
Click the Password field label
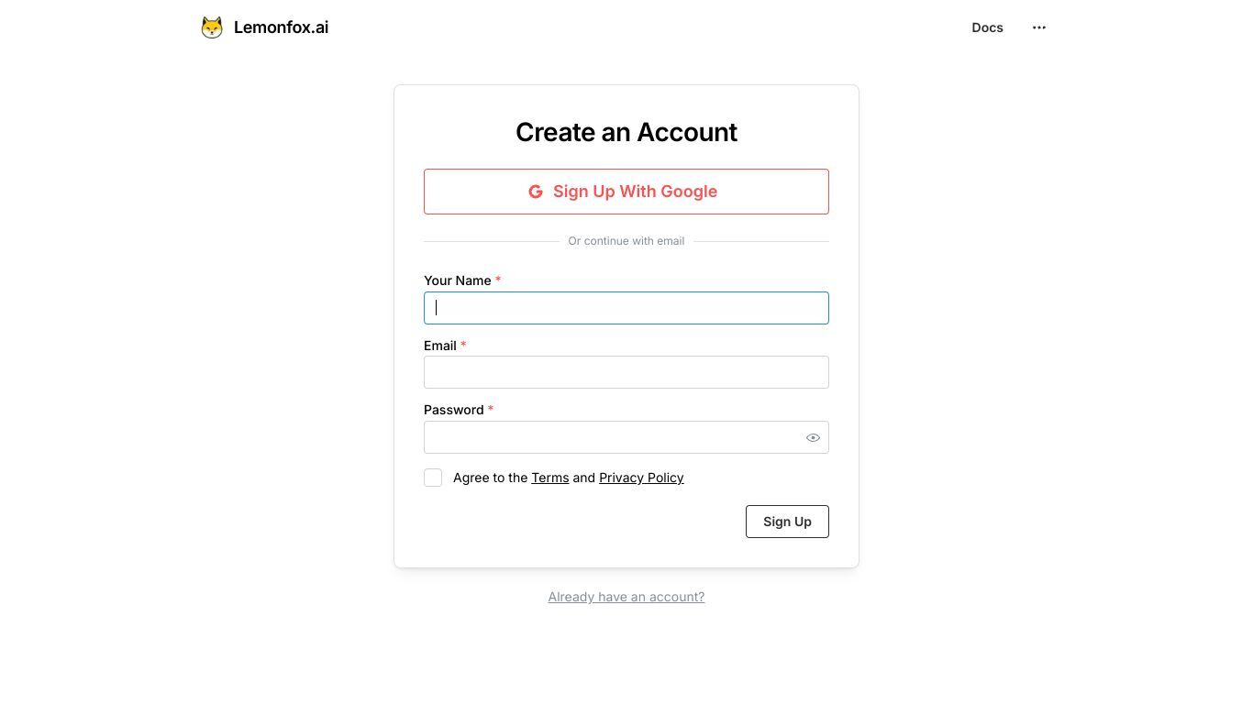pyautogui.click(x=454, y=410)
